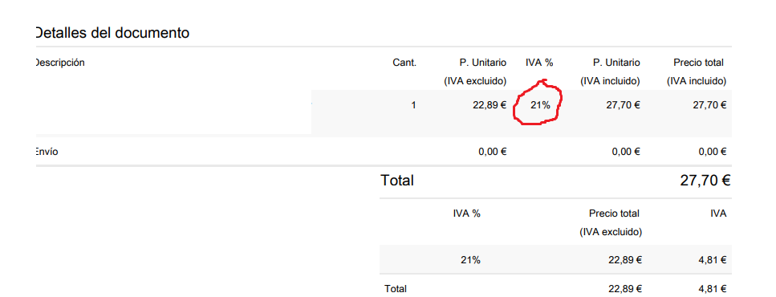Click the bottom Total row label
The image size is (776, 297).
tap(395, 289)
